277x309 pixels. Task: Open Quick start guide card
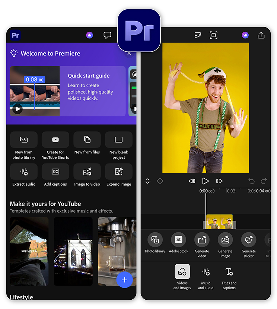click(68, 91)
